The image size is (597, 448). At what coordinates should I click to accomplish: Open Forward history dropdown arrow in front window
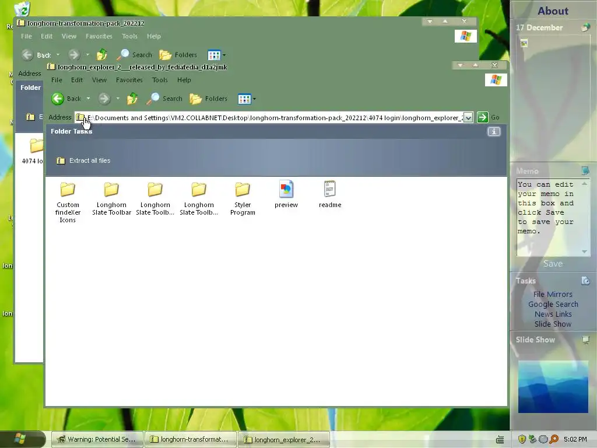[x=118, y=99]
